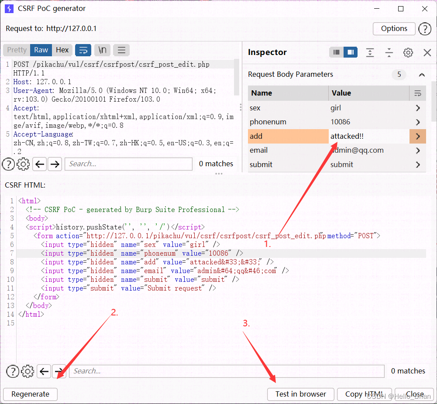Open search settings gear in request pane
Image resolution: width=437 pixels, height=404 pixels.
coord(24,164)
